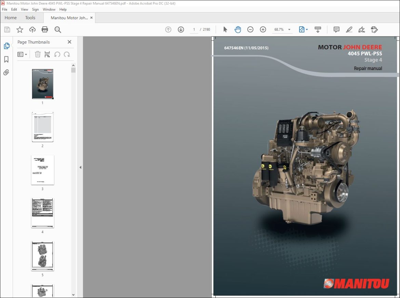Open the page print-range scissors icon
400x298 pixels.
tap(47, 54)
